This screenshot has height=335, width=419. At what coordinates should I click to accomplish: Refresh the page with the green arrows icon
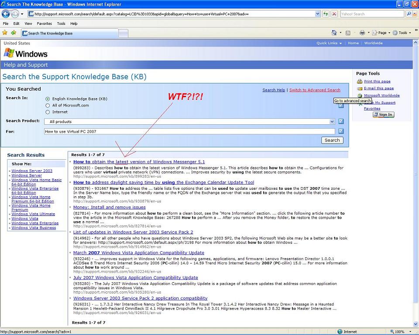[326, 14]
